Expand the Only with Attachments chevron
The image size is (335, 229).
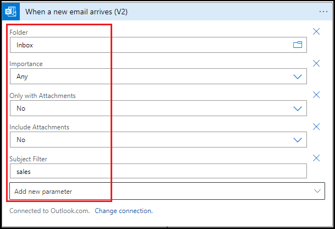click(x=298, y=108)
